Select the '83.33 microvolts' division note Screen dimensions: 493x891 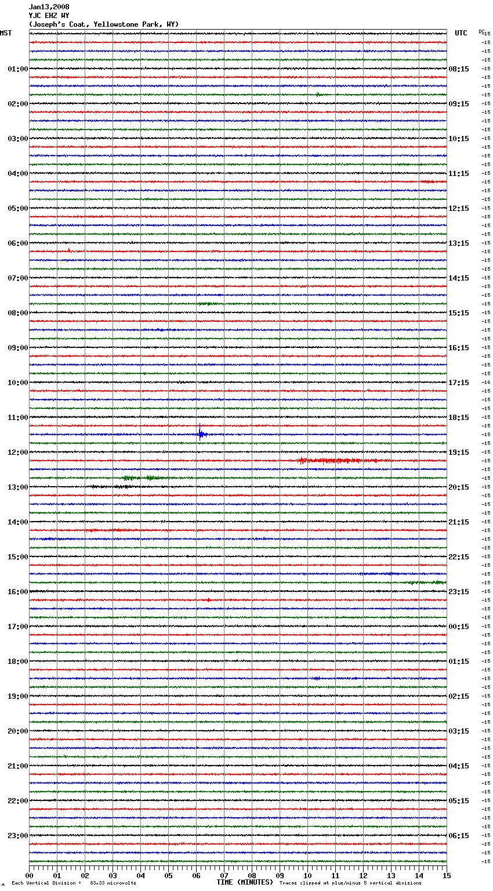(113, 883)
